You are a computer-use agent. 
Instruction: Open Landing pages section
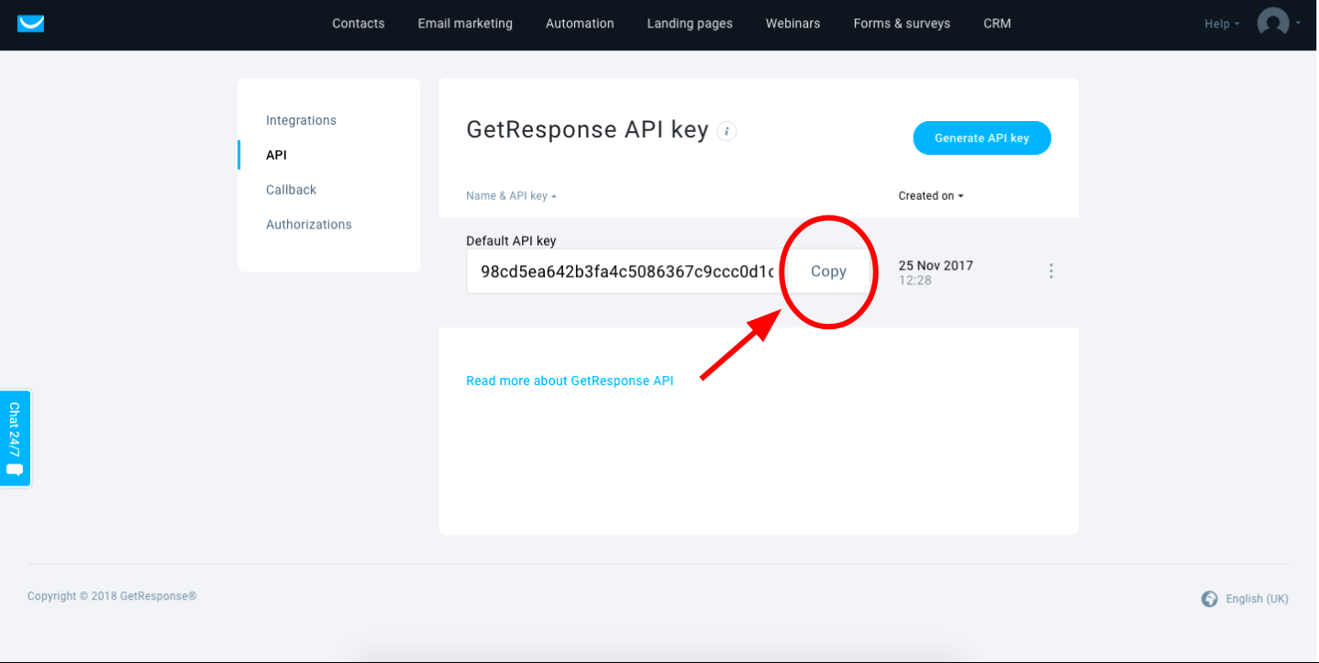coord(690,24)
